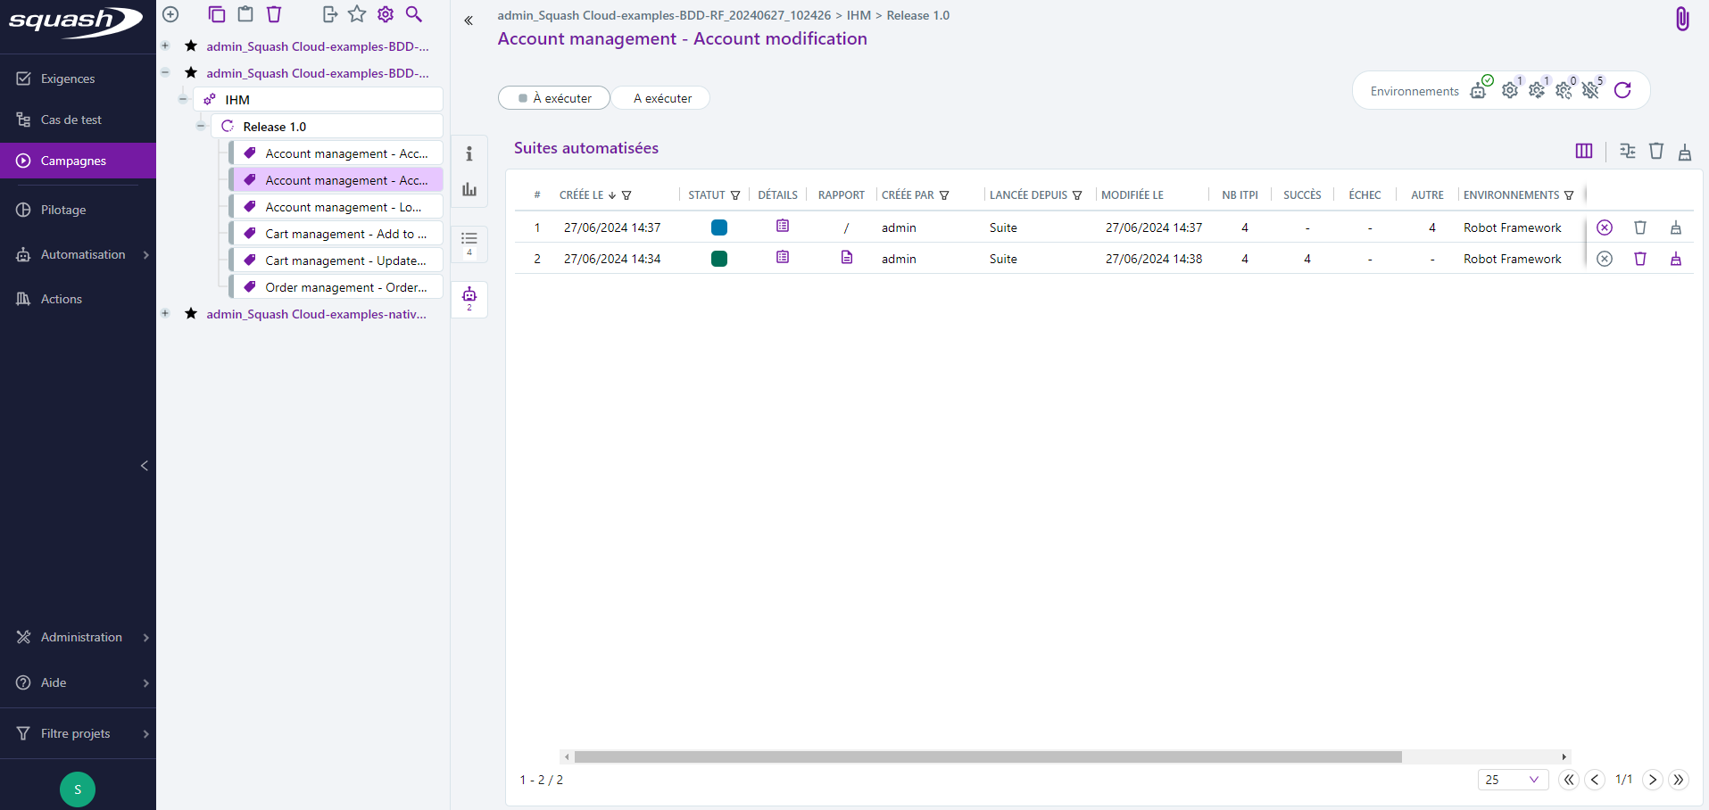1709x810 pixels.
Task: Open Cas de test in sidebar
Action: tap(71, 120)
